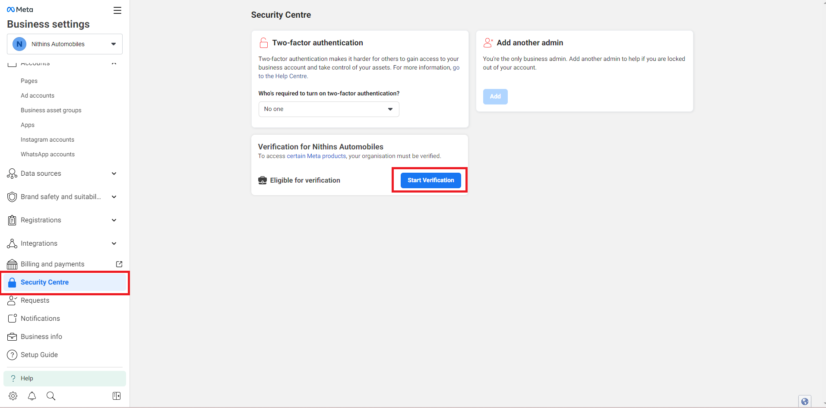This screenshot has height=408, width=826.
Task: Collapse sidebar using panel icon
Action: click(117, 396)
